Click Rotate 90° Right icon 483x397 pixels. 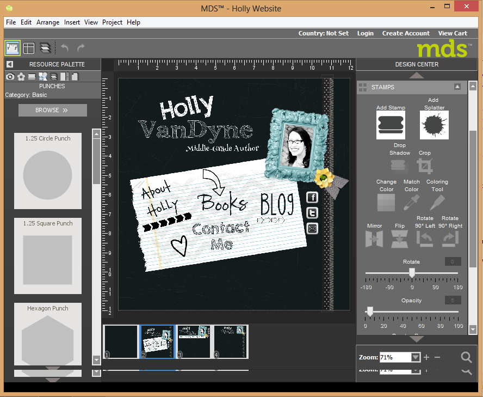coord(450,239)
